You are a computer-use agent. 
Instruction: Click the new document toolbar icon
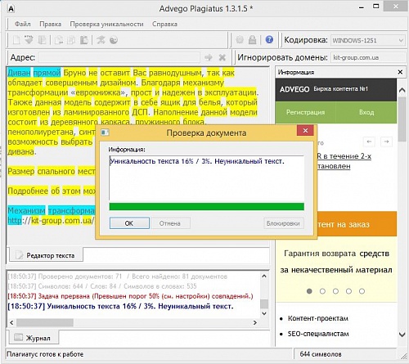point(16,40)
